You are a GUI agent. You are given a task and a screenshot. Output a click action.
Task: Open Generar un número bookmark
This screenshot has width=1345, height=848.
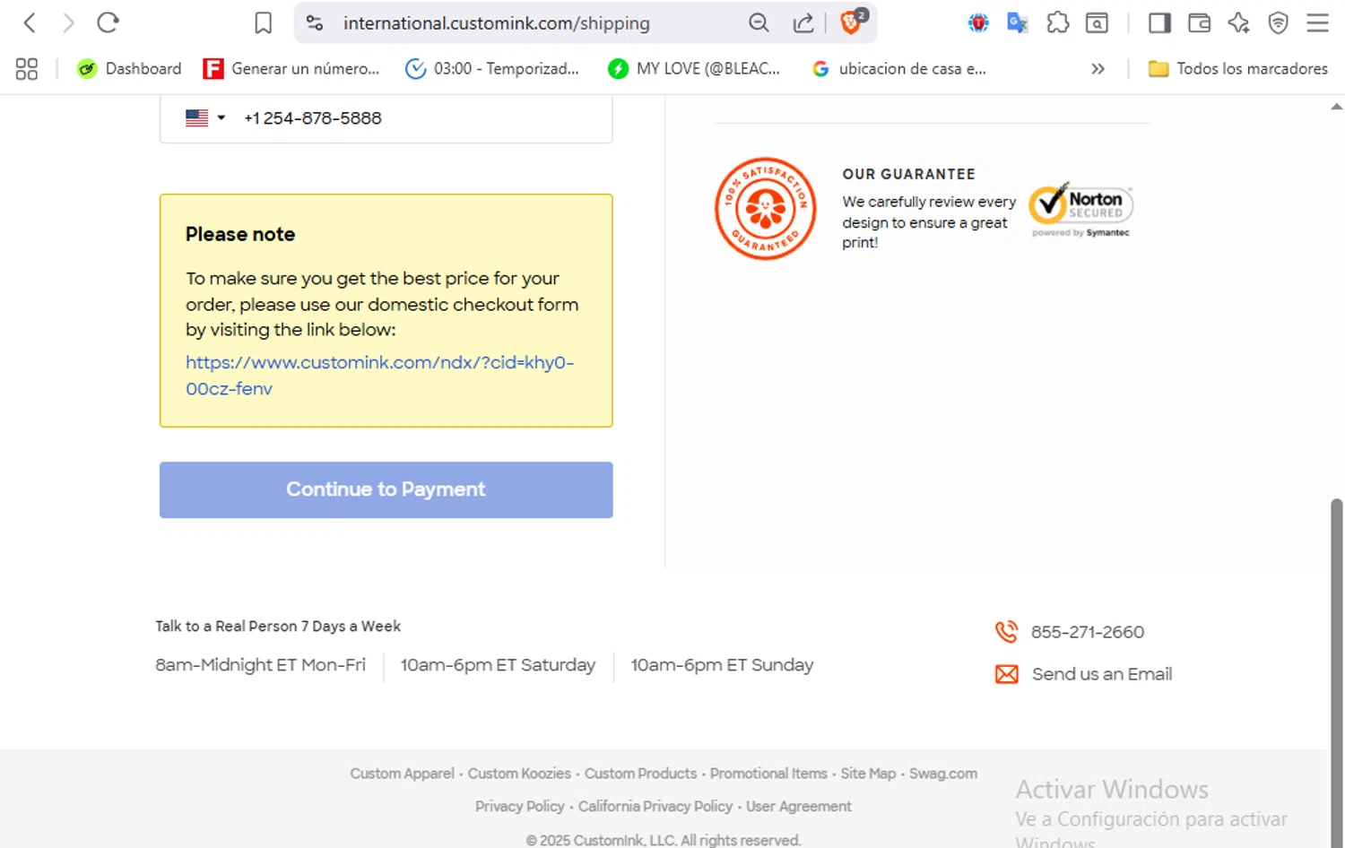tap(291, 69)
